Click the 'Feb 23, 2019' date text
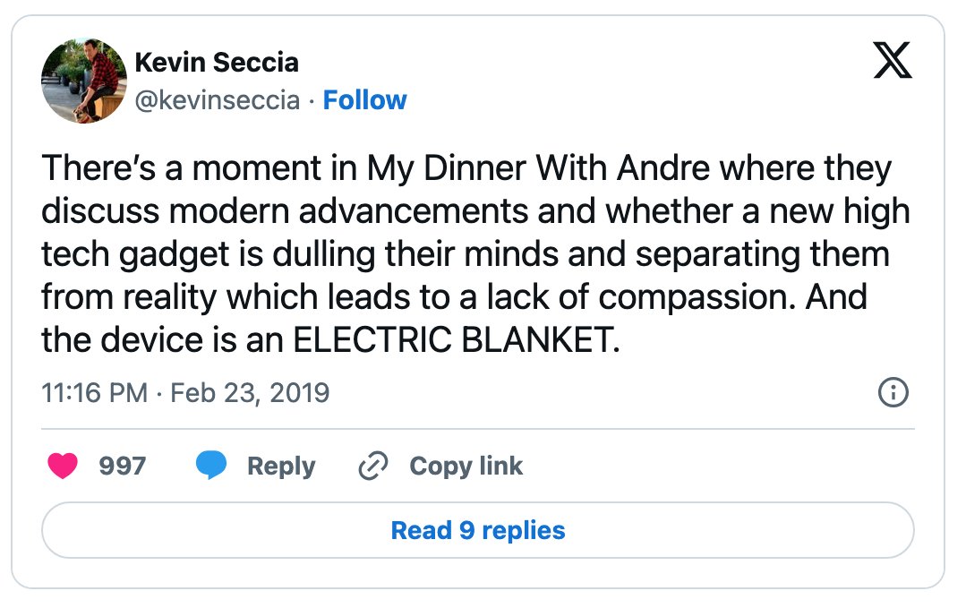966x608 pixels. pos(250,392)
